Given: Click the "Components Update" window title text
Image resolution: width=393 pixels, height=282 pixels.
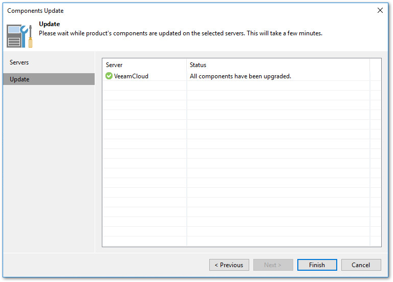Looking at the screenshot, I should click(x=35, y=11).
